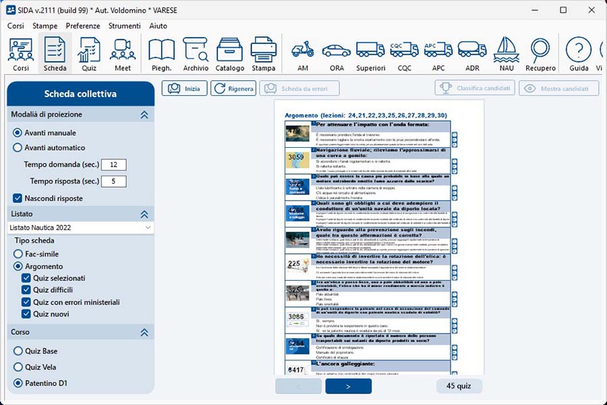Click the Rigenera button
Image resolution: width=607 pixels, height=405 pixels.
tap(233, 88)
